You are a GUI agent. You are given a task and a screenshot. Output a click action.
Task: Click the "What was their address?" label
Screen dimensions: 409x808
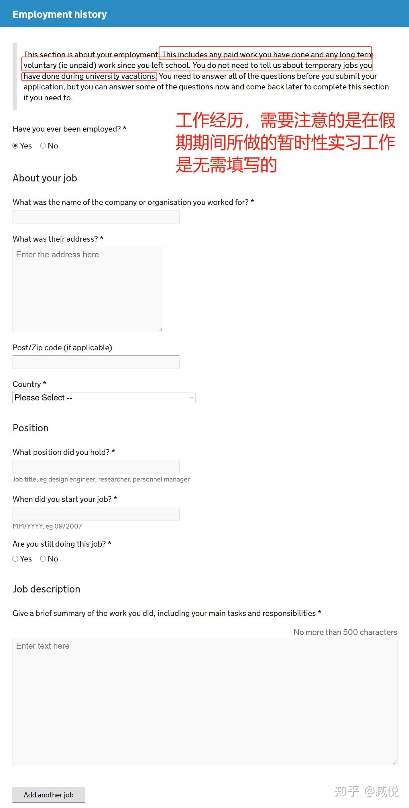pyautogui.click(x=58, y=239)
